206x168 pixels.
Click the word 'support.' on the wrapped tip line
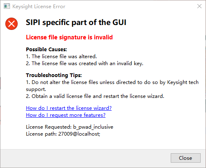tap(36, 89)
